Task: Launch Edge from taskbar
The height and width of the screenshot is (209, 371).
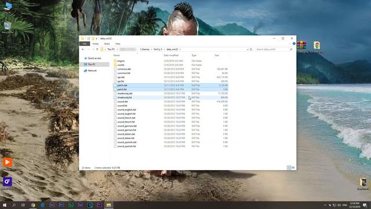Action: point(42,205)
